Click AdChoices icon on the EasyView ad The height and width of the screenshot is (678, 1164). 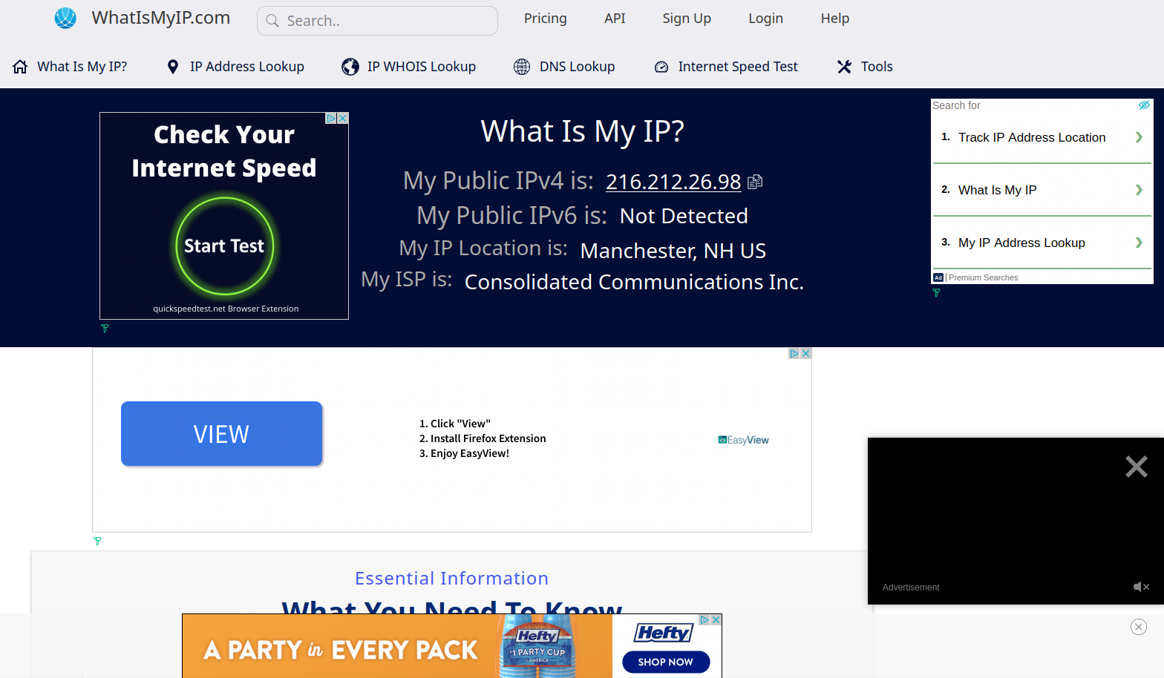(x=794, y=353)
